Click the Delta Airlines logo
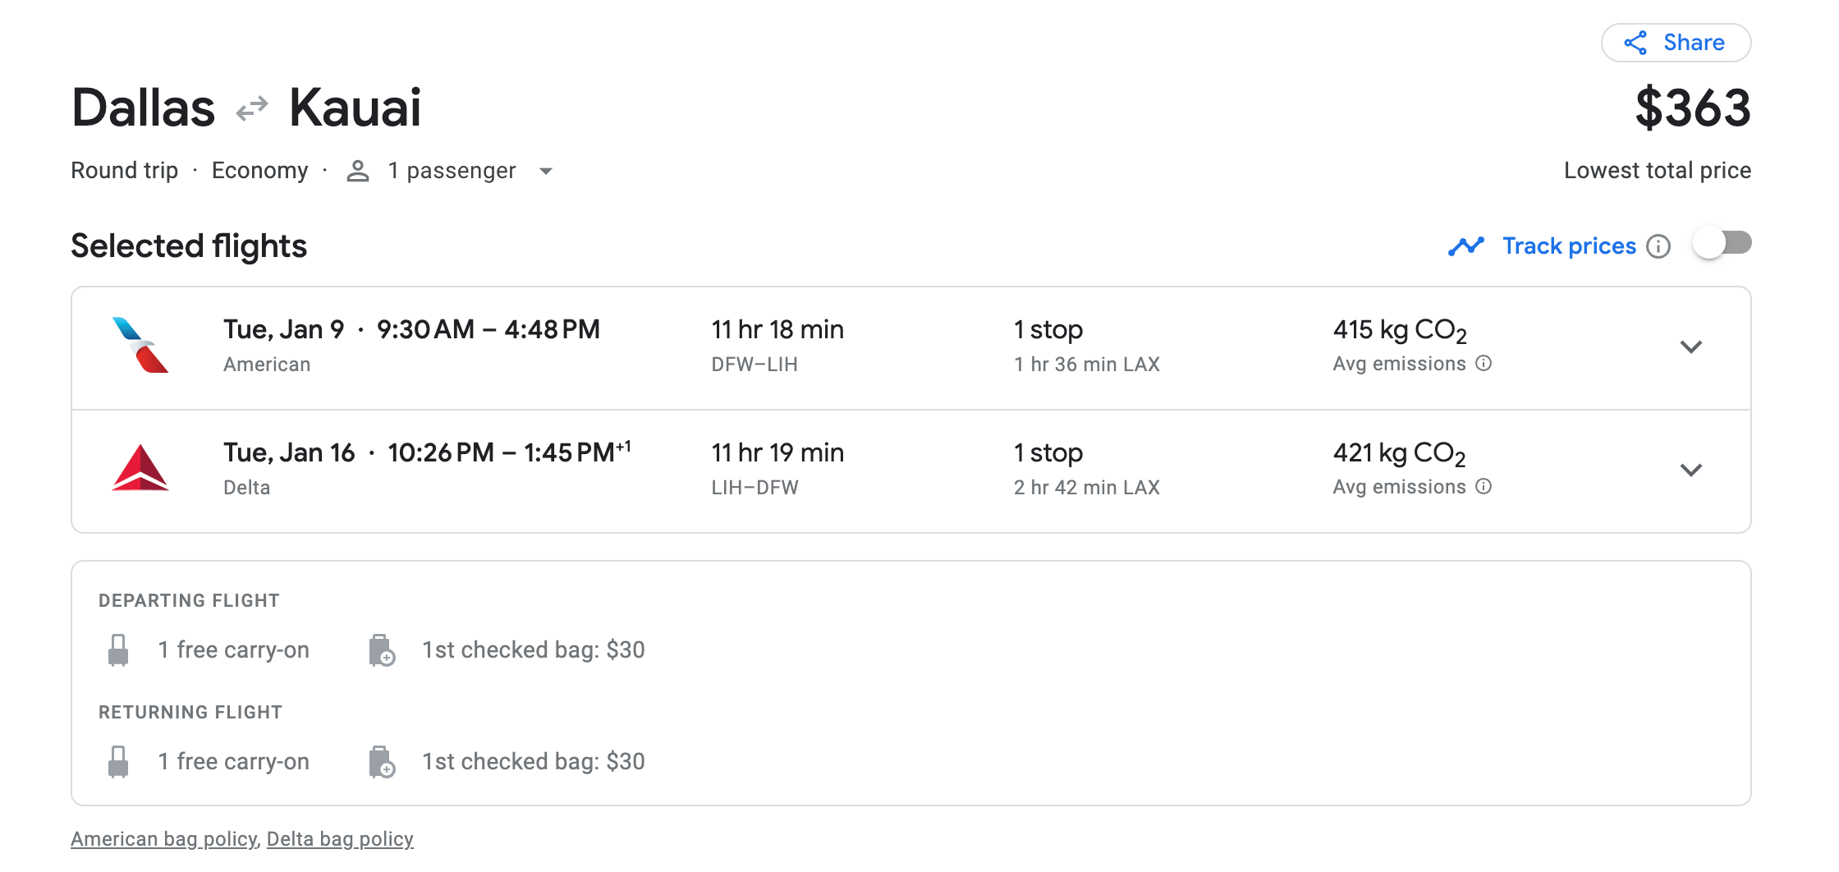This screenshot has height=872, width=1839. [x=140, y=468]
